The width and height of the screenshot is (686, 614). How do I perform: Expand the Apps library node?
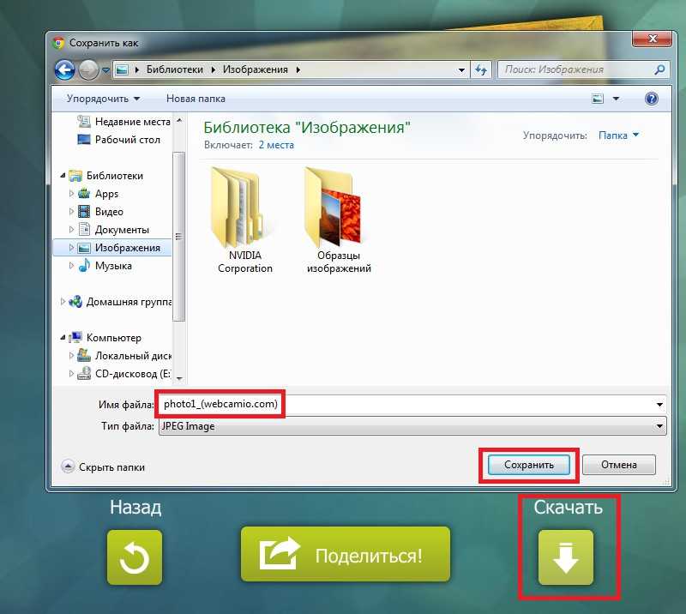[71, 194]
